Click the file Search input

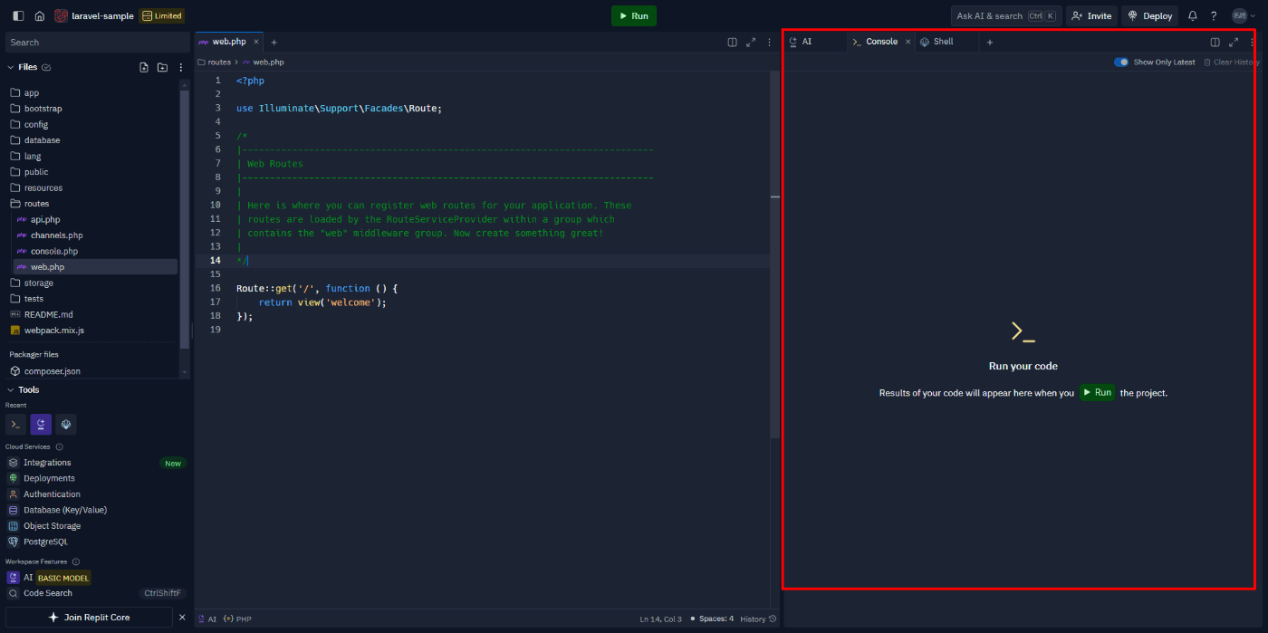[x=96, y=43]
